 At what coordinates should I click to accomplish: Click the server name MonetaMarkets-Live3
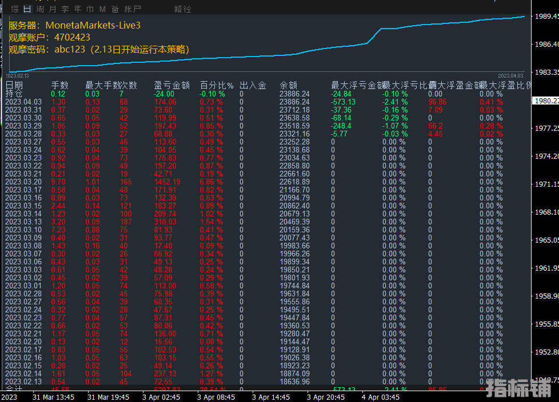93,25
